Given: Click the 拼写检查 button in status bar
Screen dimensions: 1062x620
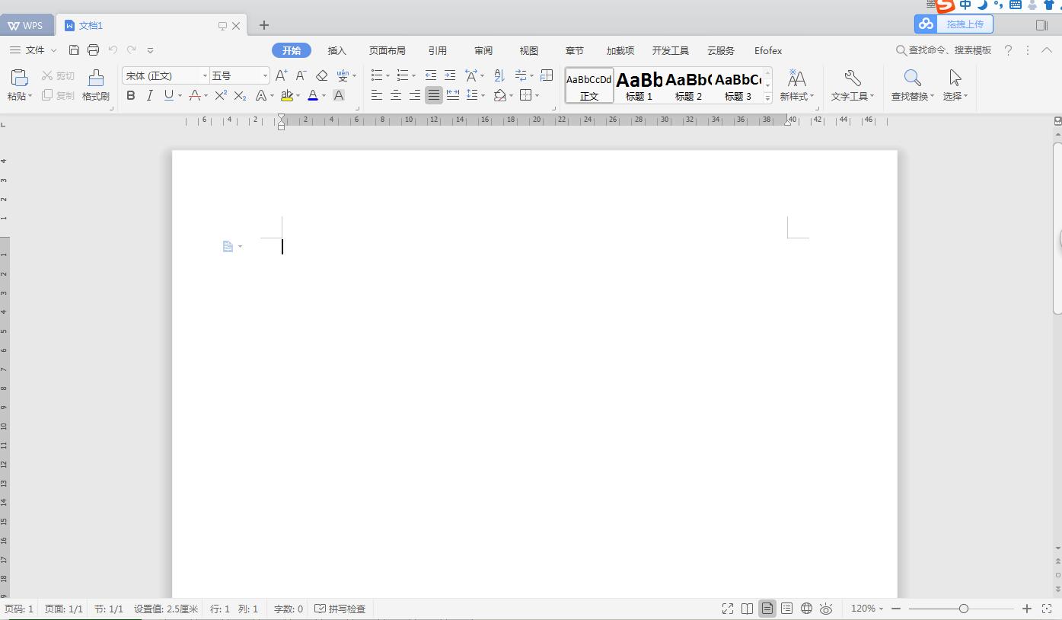Looking at the screenshot, I should (340, 609).
